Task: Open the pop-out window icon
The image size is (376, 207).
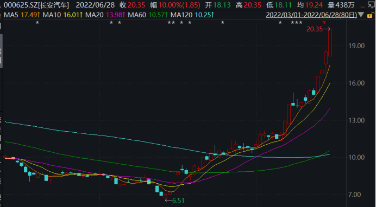Action: [372, 5]
